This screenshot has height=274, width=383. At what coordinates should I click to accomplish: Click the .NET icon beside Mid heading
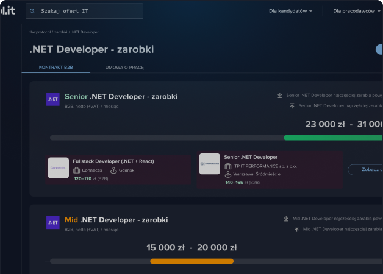coord(53,223)
